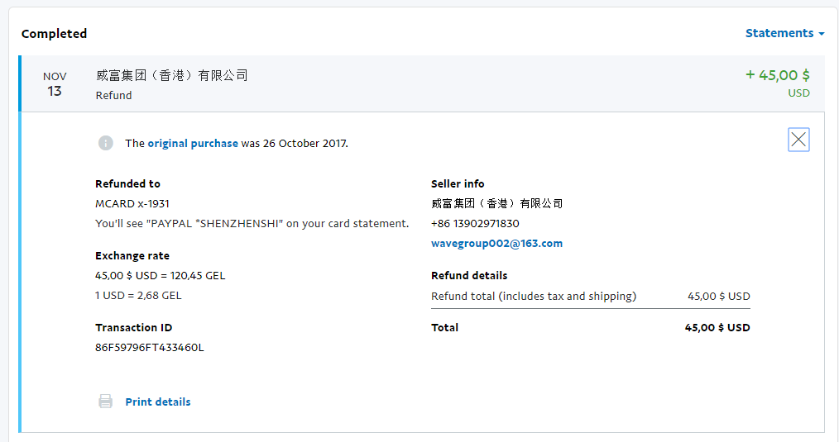This screenshot has height=442, width=839.
Task: Collapse the Nov 13 refund transaction row
Action: [414, 84]
